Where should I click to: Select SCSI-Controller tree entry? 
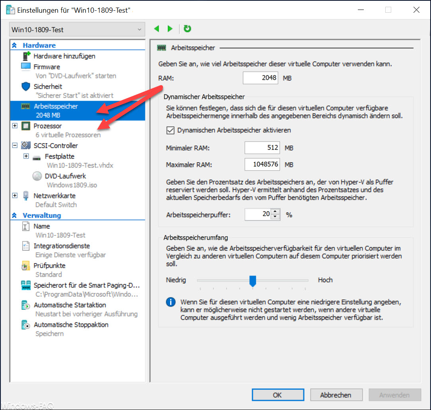click(56, 146)
